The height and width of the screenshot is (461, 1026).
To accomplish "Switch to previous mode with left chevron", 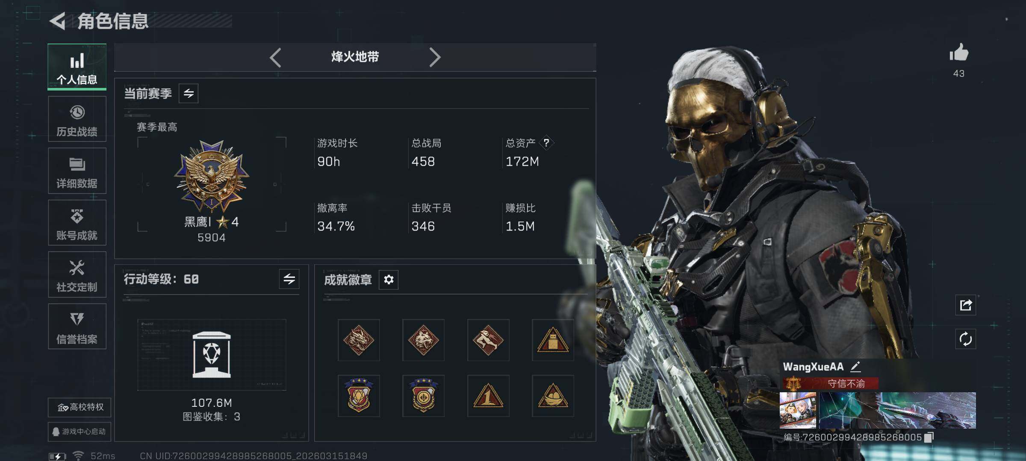I will tap(276, 57).
